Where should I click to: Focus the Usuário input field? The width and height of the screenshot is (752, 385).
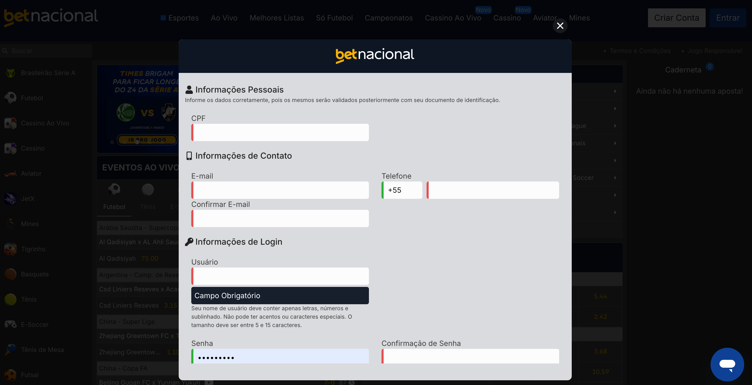click(280, 276)
